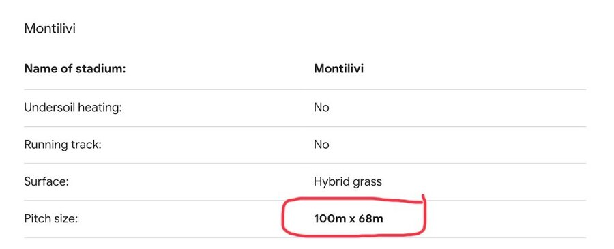This screenshot has height=249, width=614.
Task: Click '68m' in the pitch size value
Action: coord(370,219)
